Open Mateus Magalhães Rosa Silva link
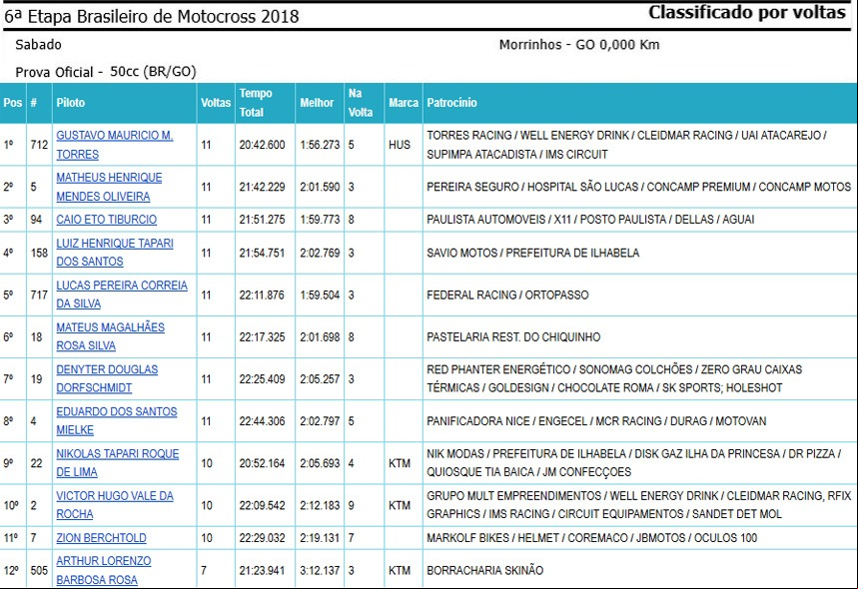The width and height of the screenshot is (858, 589). pos(110,336)
